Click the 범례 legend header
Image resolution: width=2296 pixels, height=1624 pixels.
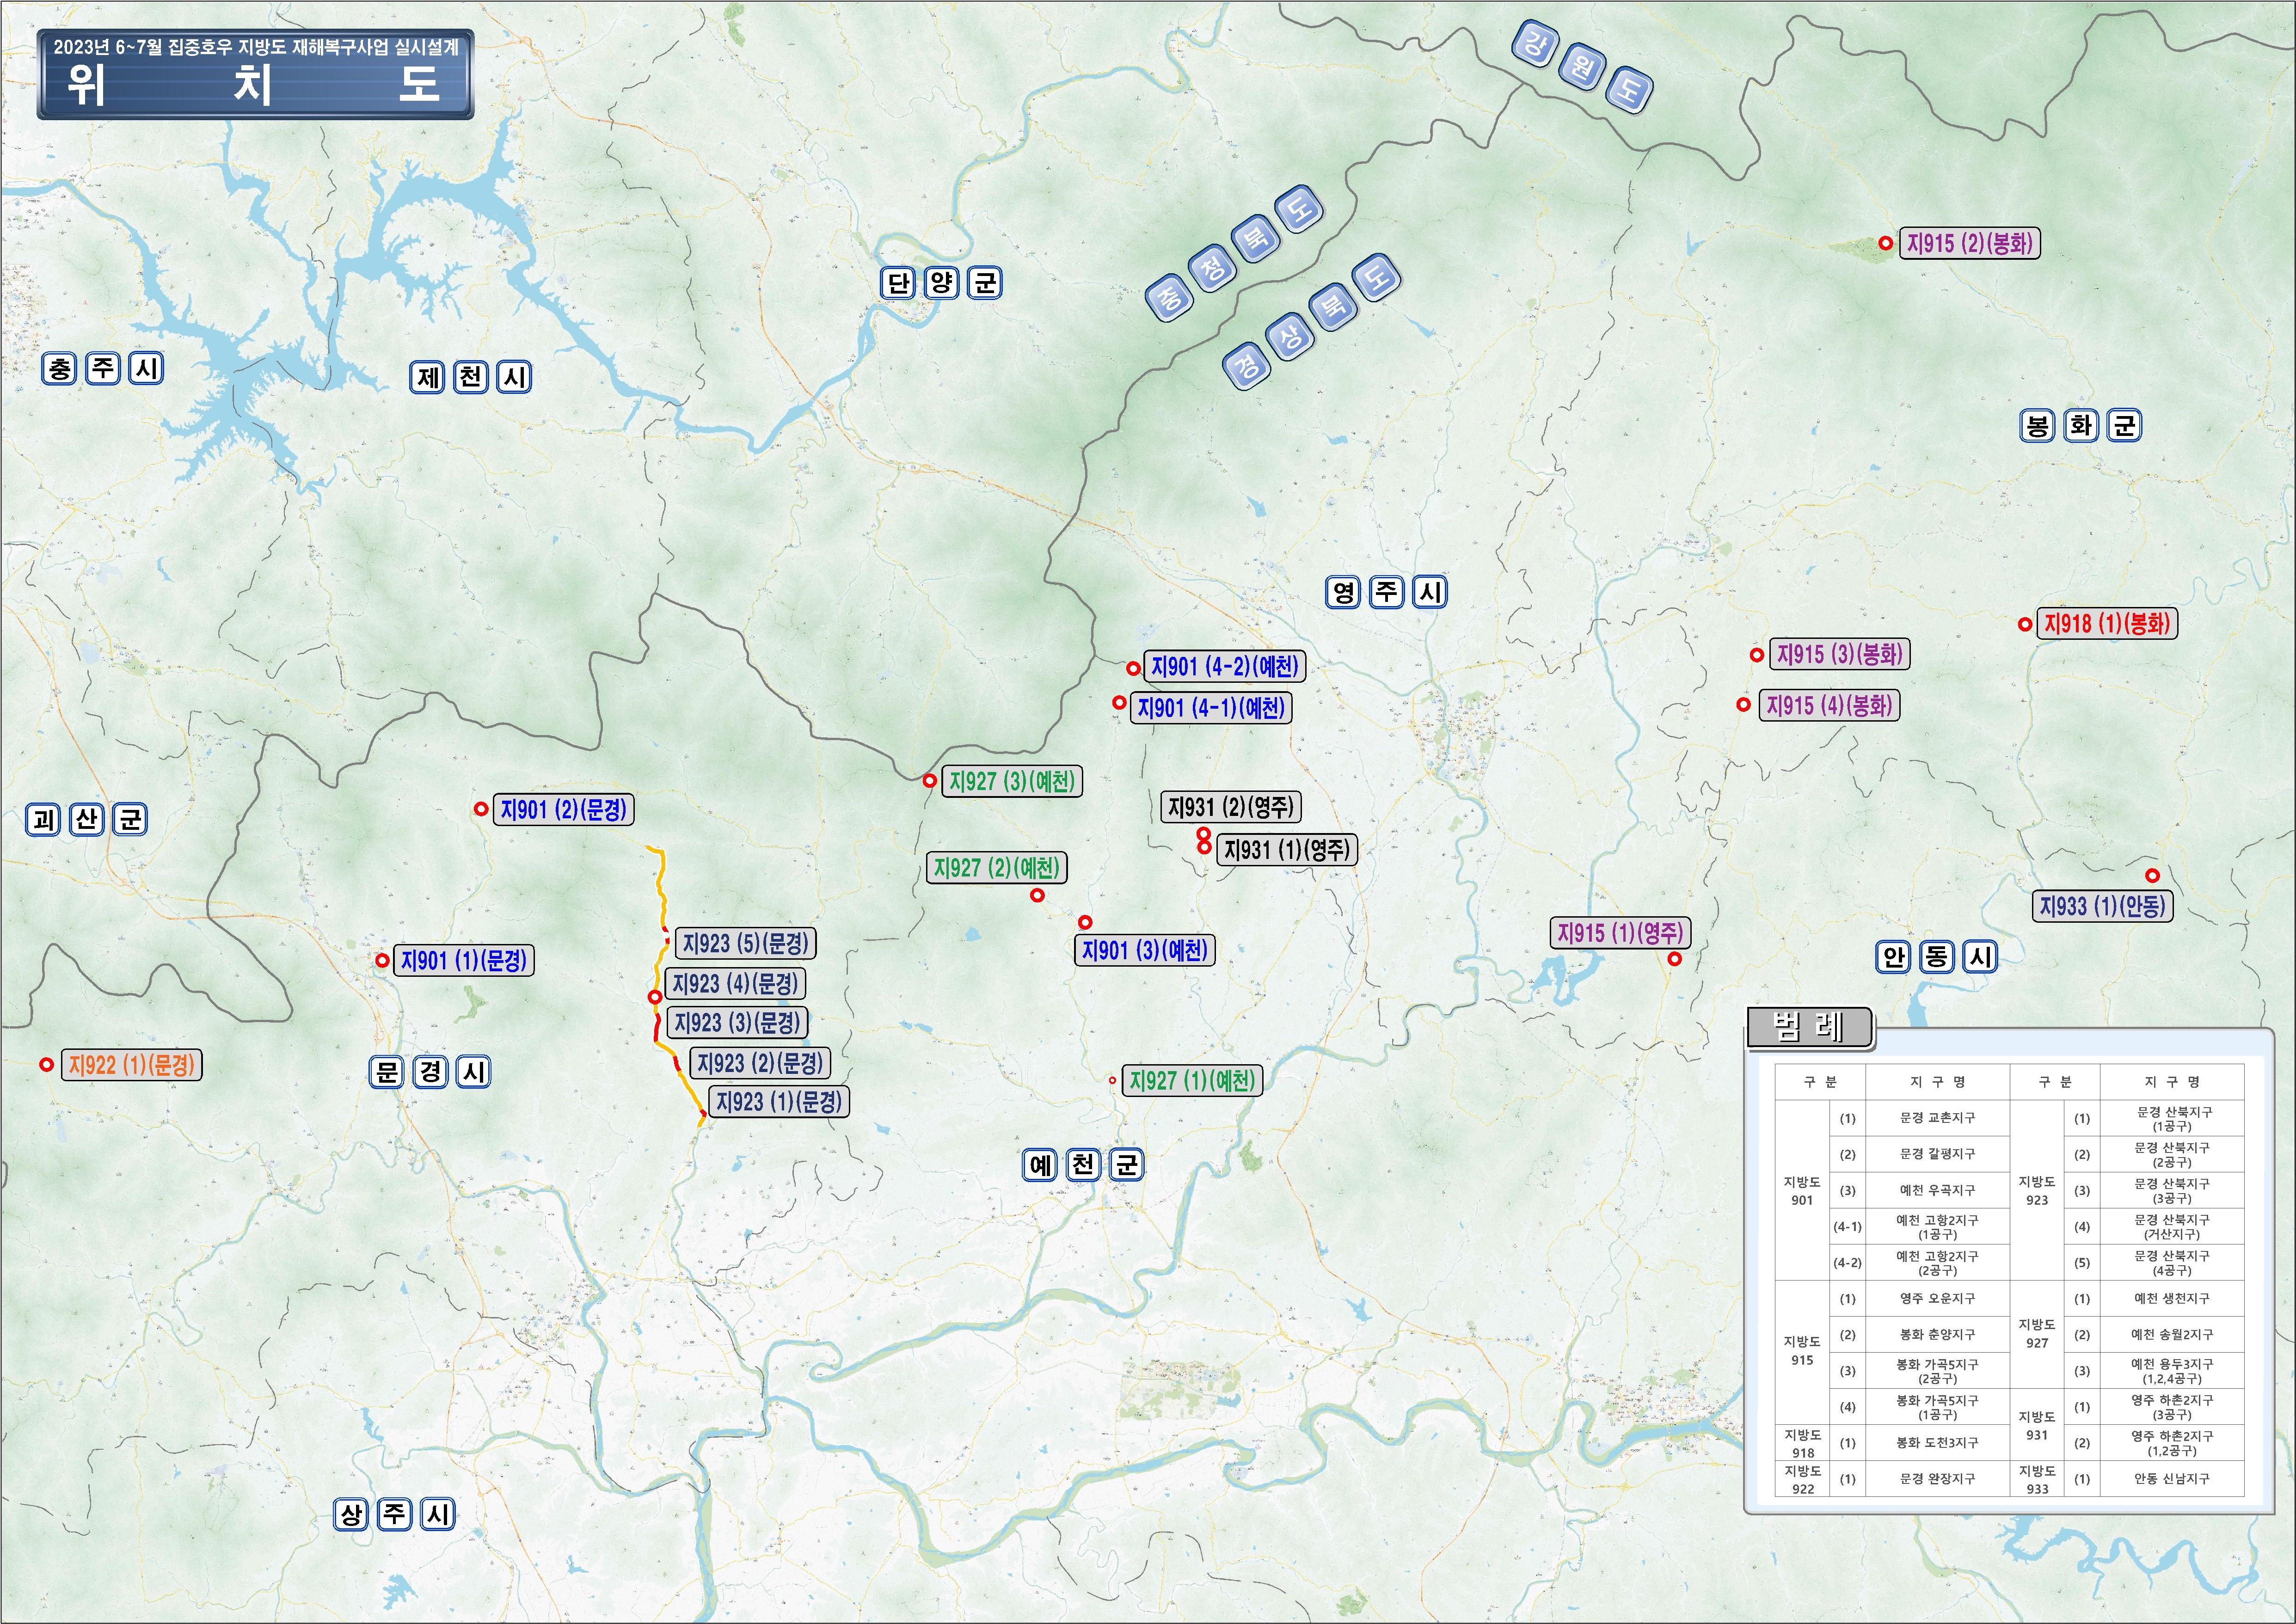[x=1810, y=1027]
